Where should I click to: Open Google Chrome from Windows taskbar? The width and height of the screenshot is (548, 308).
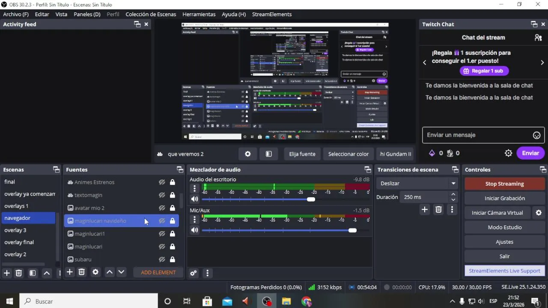306,301
